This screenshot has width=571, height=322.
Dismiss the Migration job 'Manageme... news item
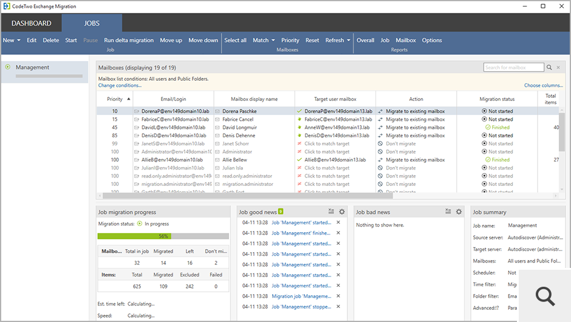pos(338,296)
